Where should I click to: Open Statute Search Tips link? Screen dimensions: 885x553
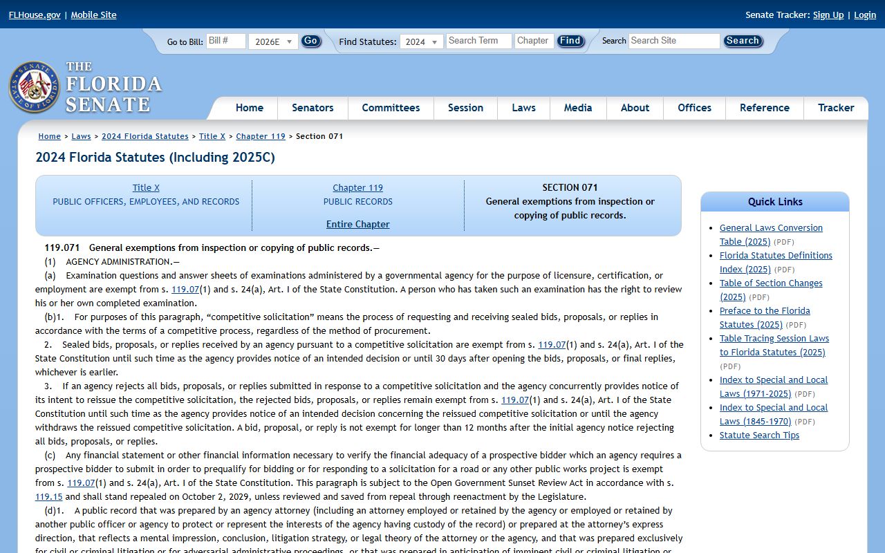click(759, 435)
